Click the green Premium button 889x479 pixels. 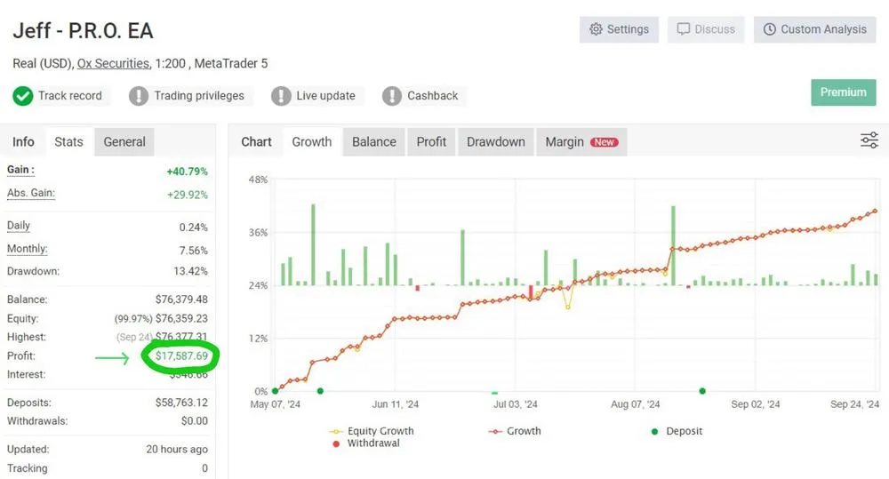844,92
